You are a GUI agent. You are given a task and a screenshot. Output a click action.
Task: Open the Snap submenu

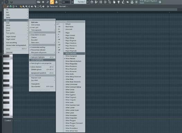pyautogui.click(x=16, y=23)
